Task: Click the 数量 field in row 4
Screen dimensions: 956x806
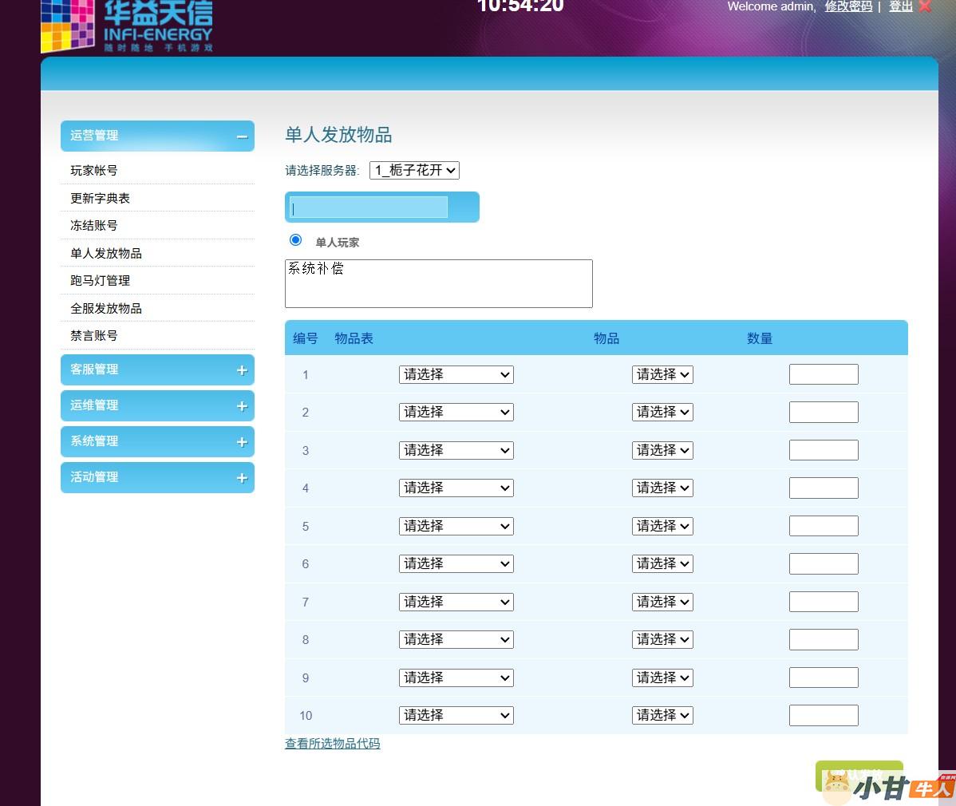Action: 824,488
